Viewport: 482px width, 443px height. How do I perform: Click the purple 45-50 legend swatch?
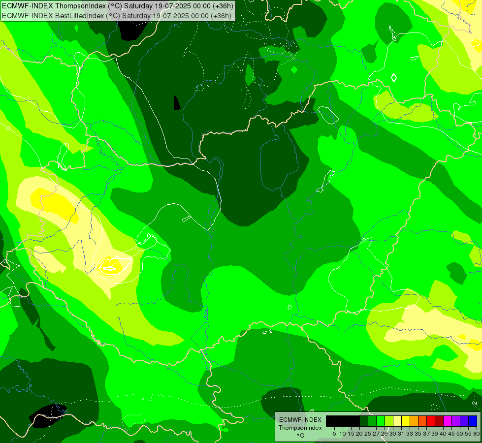coord(456,421)
